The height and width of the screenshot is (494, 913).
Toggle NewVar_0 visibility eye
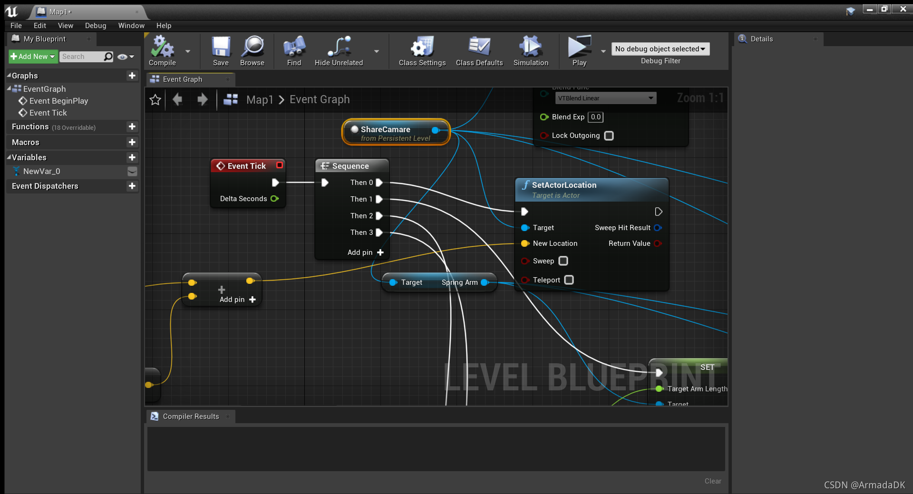tap(132, 171)
